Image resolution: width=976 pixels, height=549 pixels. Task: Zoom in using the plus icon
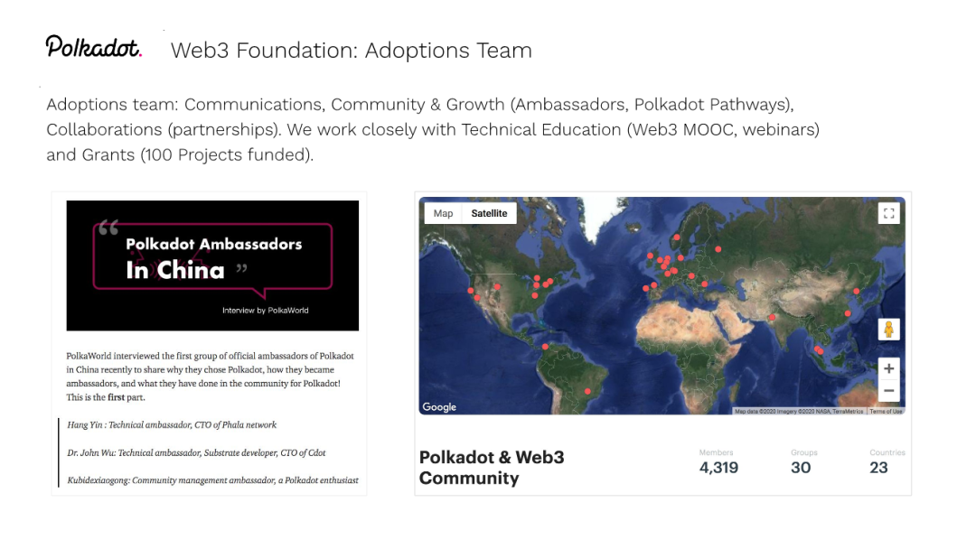click(x=889, y=368)
